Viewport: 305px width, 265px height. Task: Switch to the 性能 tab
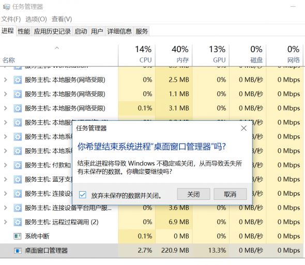tap(24, 31)
